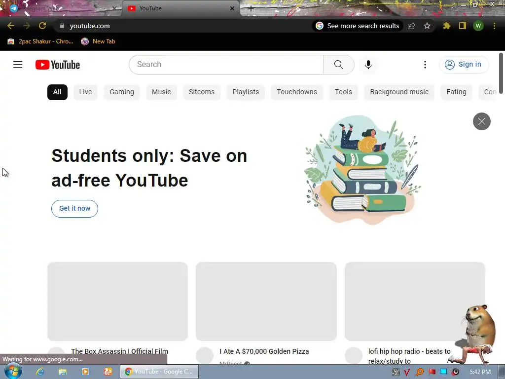Toggle the Chrome side panel icon
Viewport: 505px width, 379px height.
463,26
